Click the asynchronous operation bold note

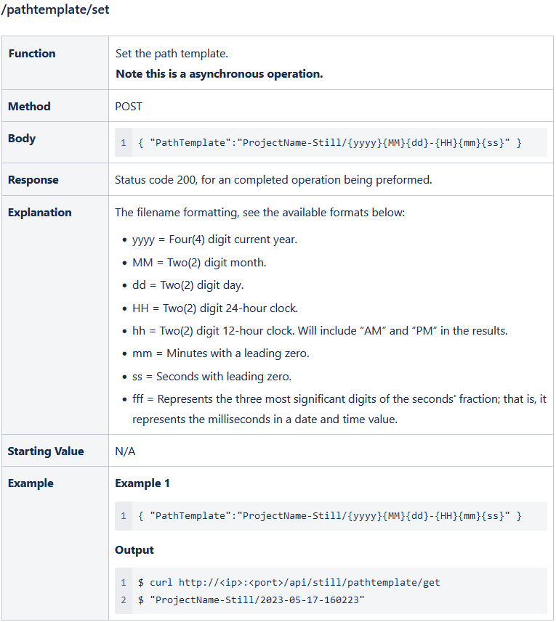219,74
